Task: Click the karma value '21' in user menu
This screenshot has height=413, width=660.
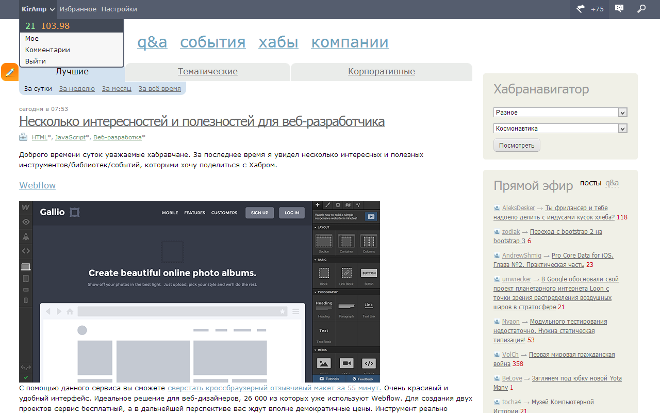Action: click(30, 26)
